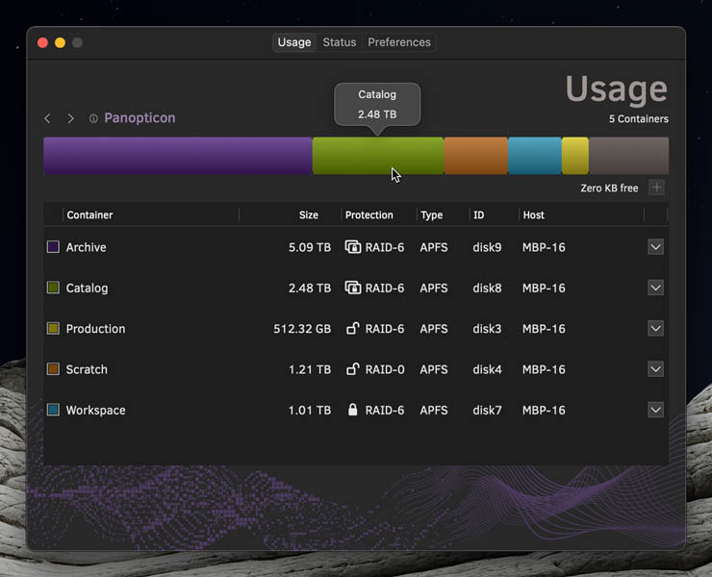
Task: Select the Usage tab
Action: [x=293, y=42]
